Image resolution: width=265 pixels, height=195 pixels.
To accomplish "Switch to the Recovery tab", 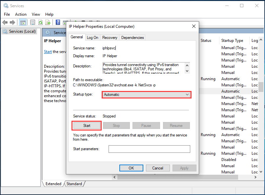I will (110, 37).
